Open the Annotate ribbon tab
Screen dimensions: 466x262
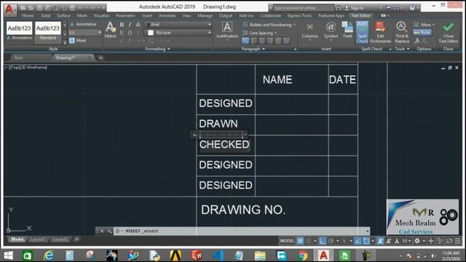pyautogui.click(x=167, y=15)
